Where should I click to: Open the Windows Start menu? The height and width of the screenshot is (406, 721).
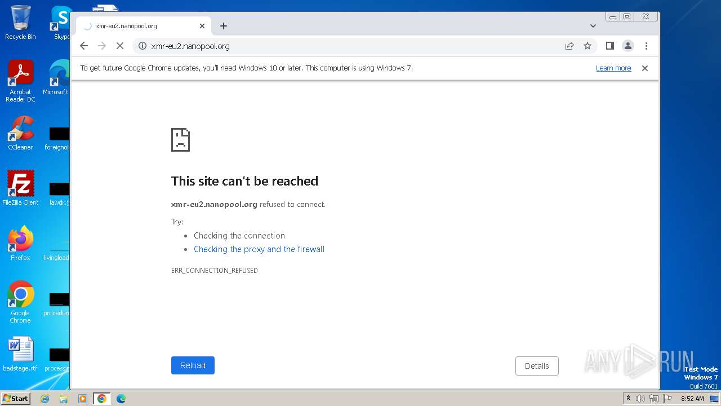pos(15,399)
